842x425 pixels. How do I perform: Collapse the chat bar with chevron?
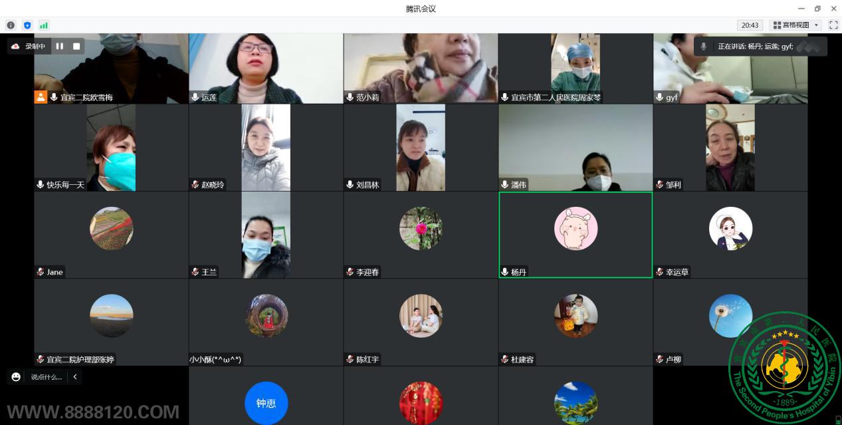75,377
